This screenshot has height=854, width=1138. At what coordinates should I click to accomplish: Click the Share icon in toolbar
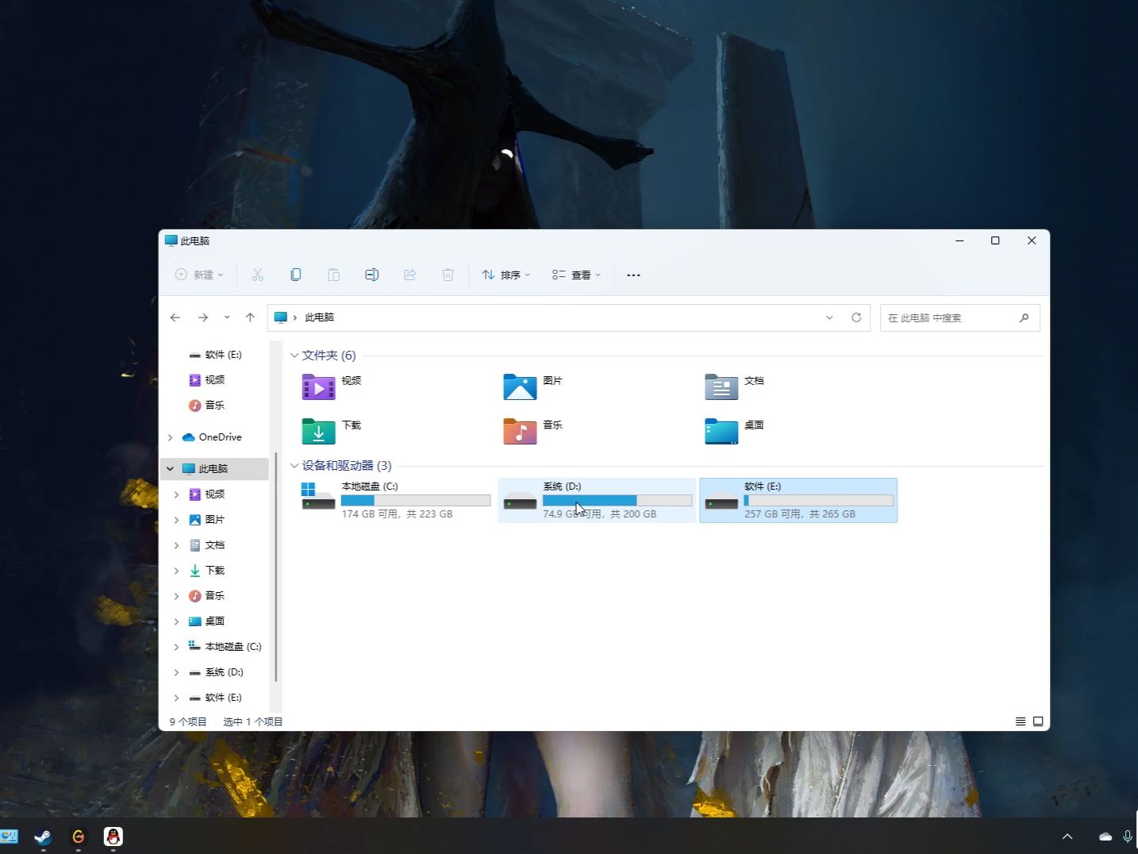tap(409, 275)
